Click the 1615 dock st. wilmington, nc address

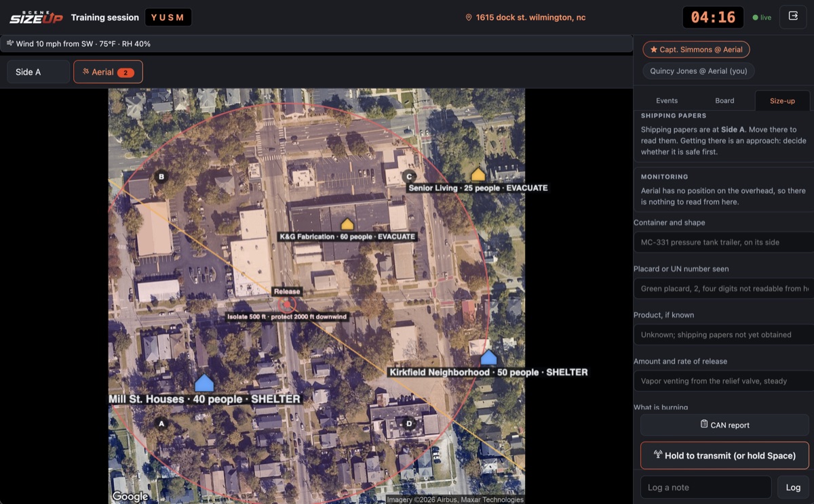point(530,18)
